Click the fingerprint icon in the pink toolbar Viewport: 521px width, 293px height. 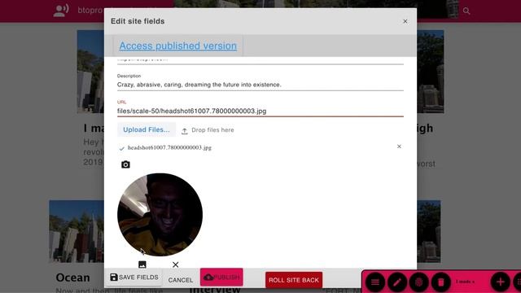tap(419, 282)
